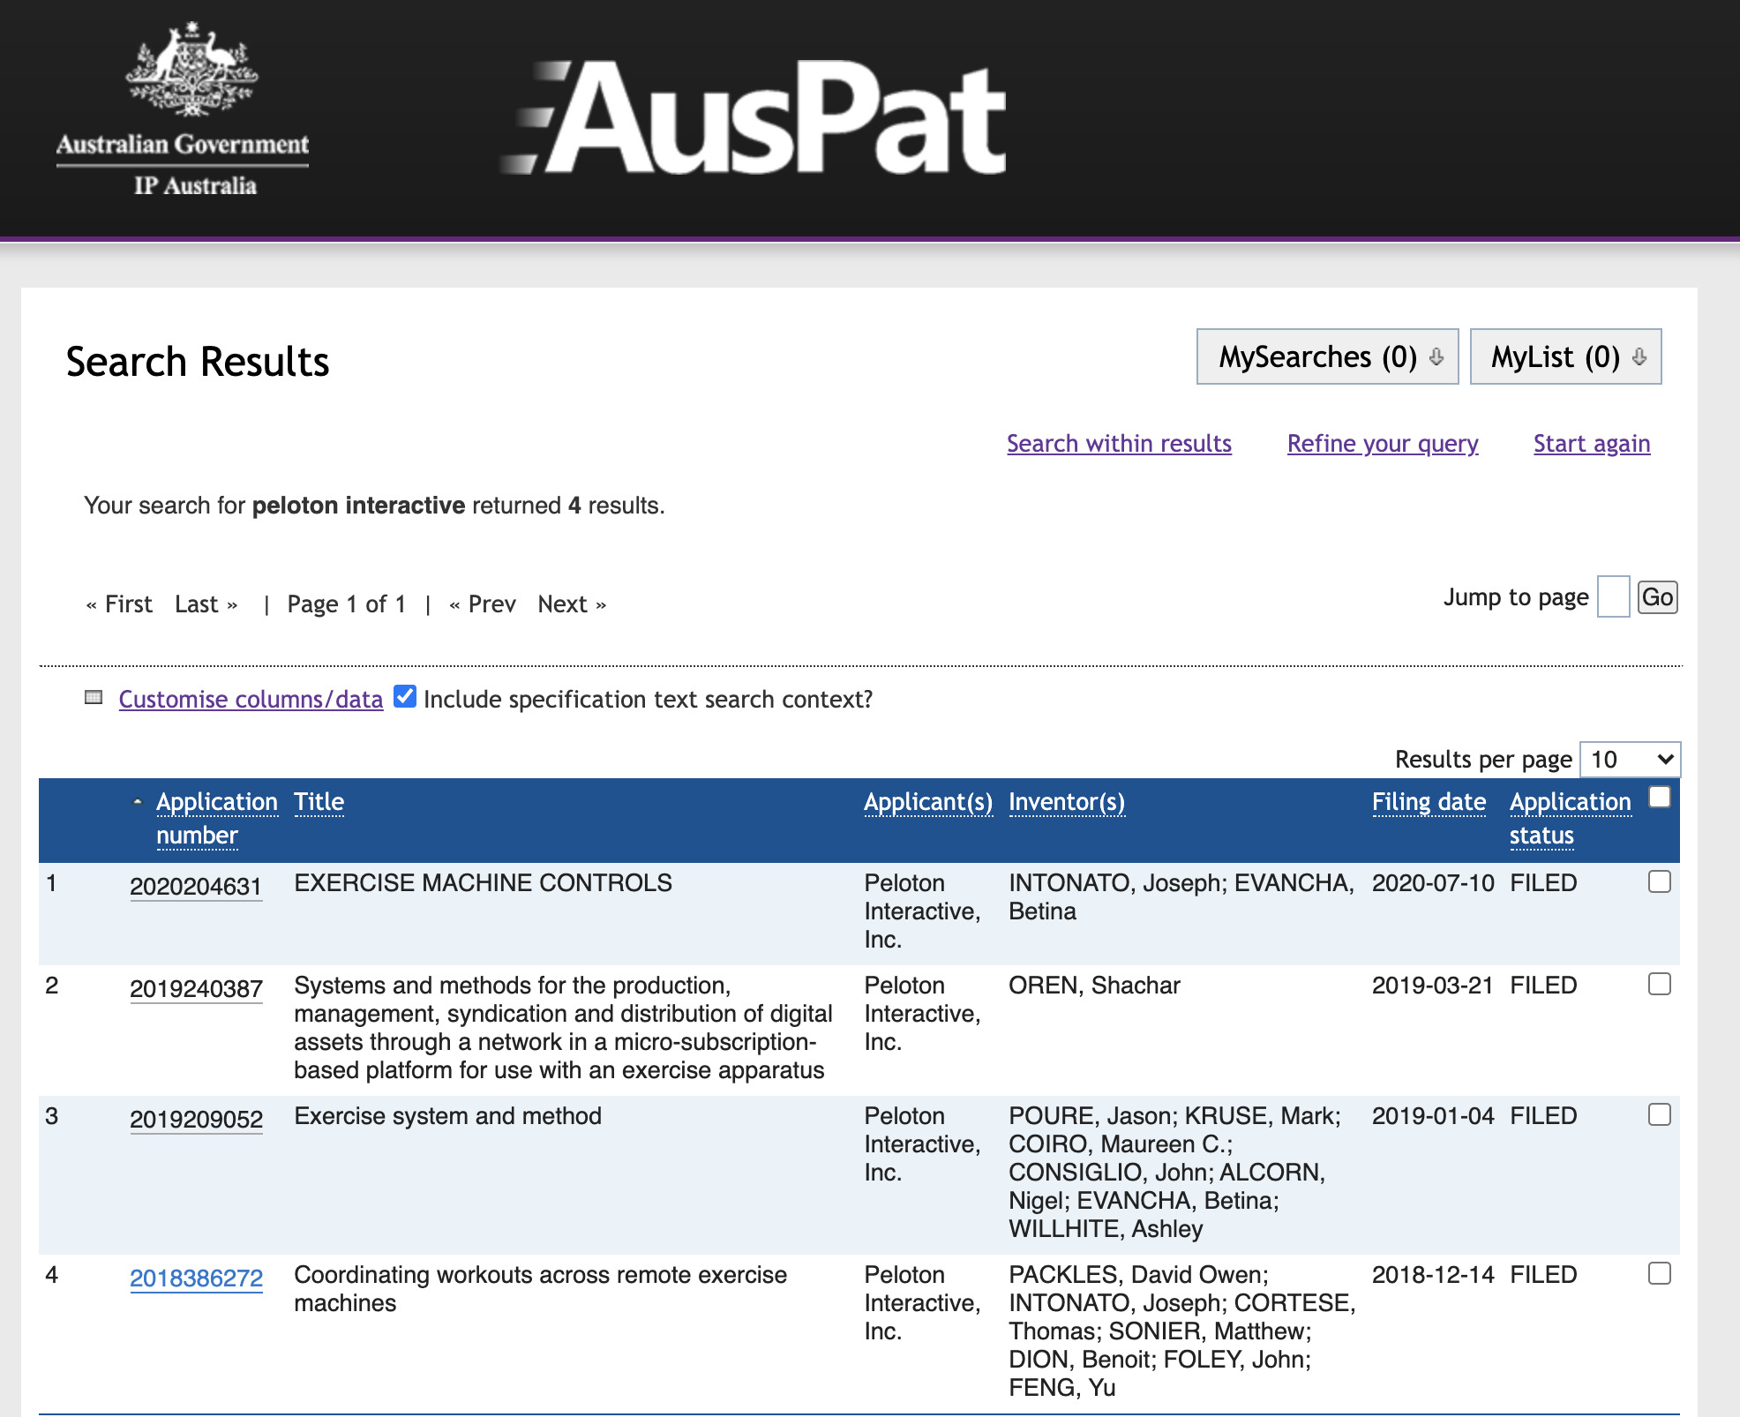The image size is (1740, 1417).
Task: Open application number 2019240387
Action: tap(196, 989)
